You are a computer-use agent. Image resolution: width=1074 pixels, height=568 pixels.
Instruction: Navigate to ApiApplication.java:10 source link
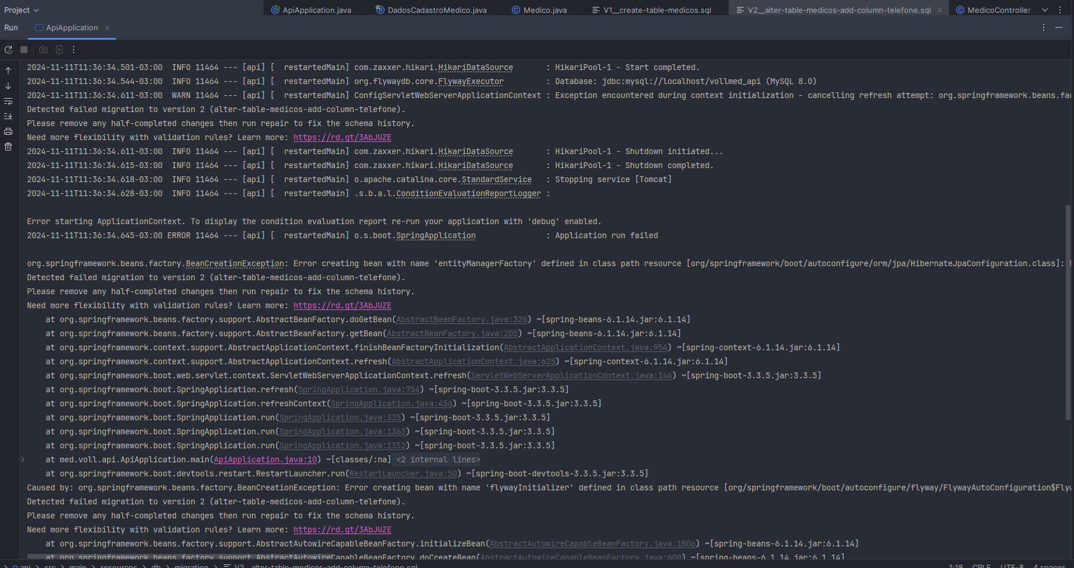(x=265, y=459)
